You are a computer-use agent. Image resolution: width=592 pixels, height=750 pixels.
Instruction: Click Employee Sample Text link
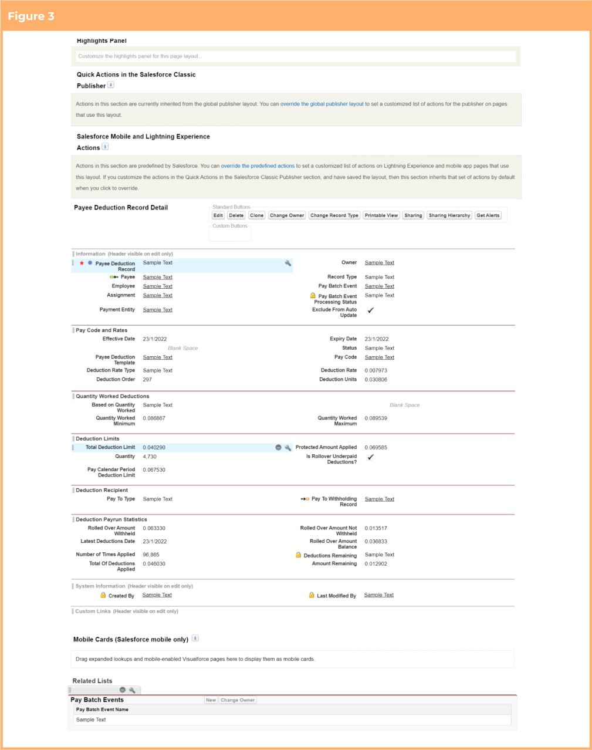pyautogui.click(x=158, y=286)
